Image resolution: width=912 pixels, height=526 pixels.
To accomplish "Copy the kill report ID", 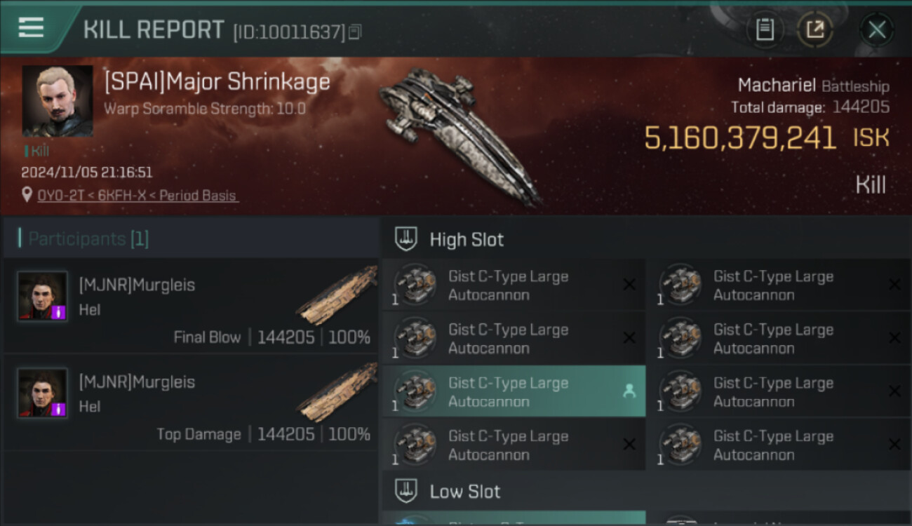I will pos(355,32).
